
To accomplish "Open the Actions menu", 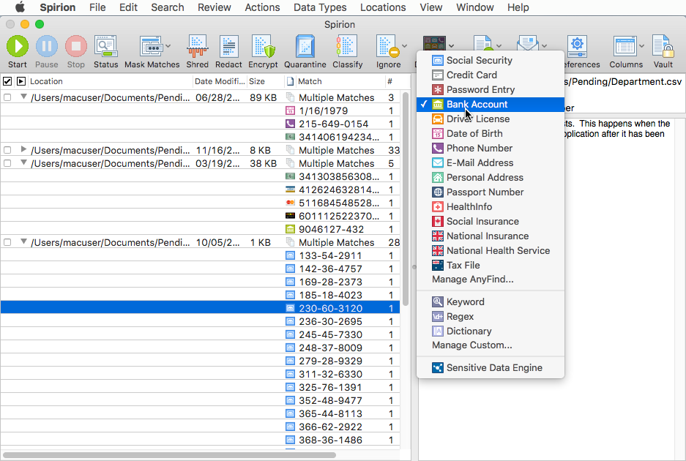I will pos(262,7).
